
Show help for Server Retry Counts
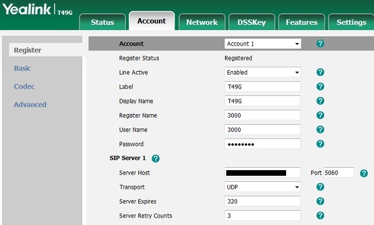[x=320, y=216]
